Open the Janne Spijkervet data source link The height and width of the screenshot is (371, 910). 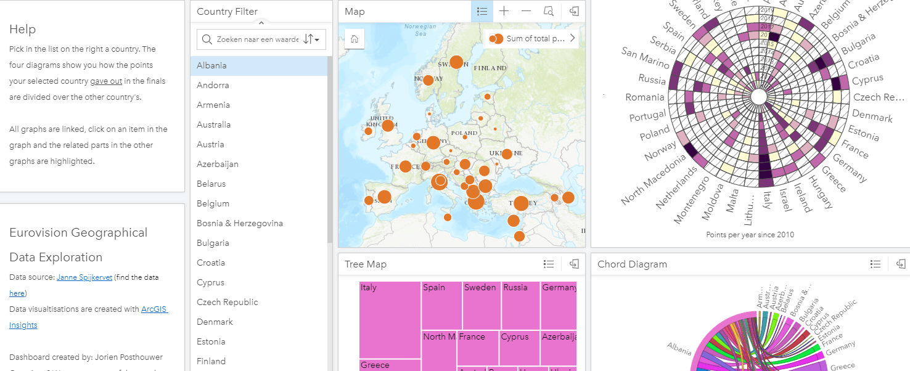84,277
